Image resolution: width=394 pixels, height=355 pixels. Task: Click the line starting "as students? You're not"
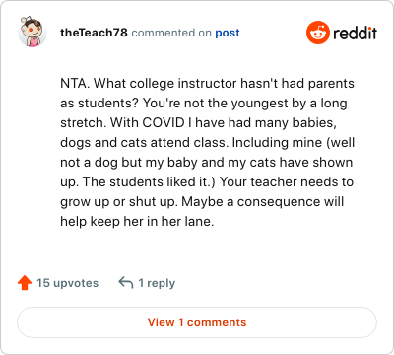tap(204, 104)
